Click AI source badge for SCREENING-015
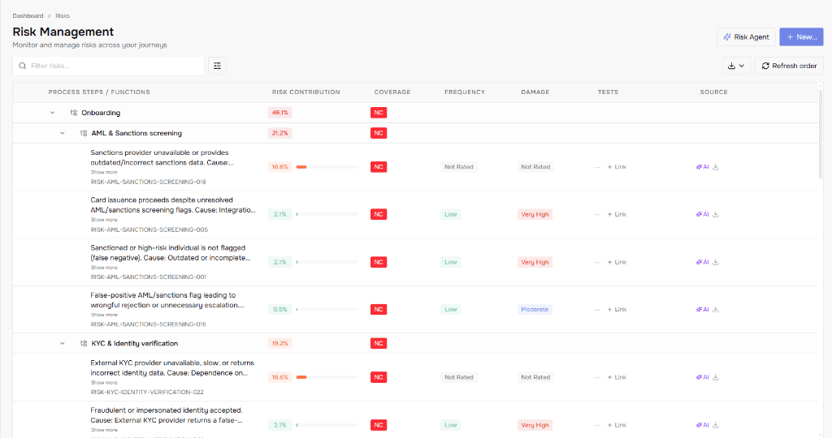This screenshot has width=832, height=438. point(702,309)
